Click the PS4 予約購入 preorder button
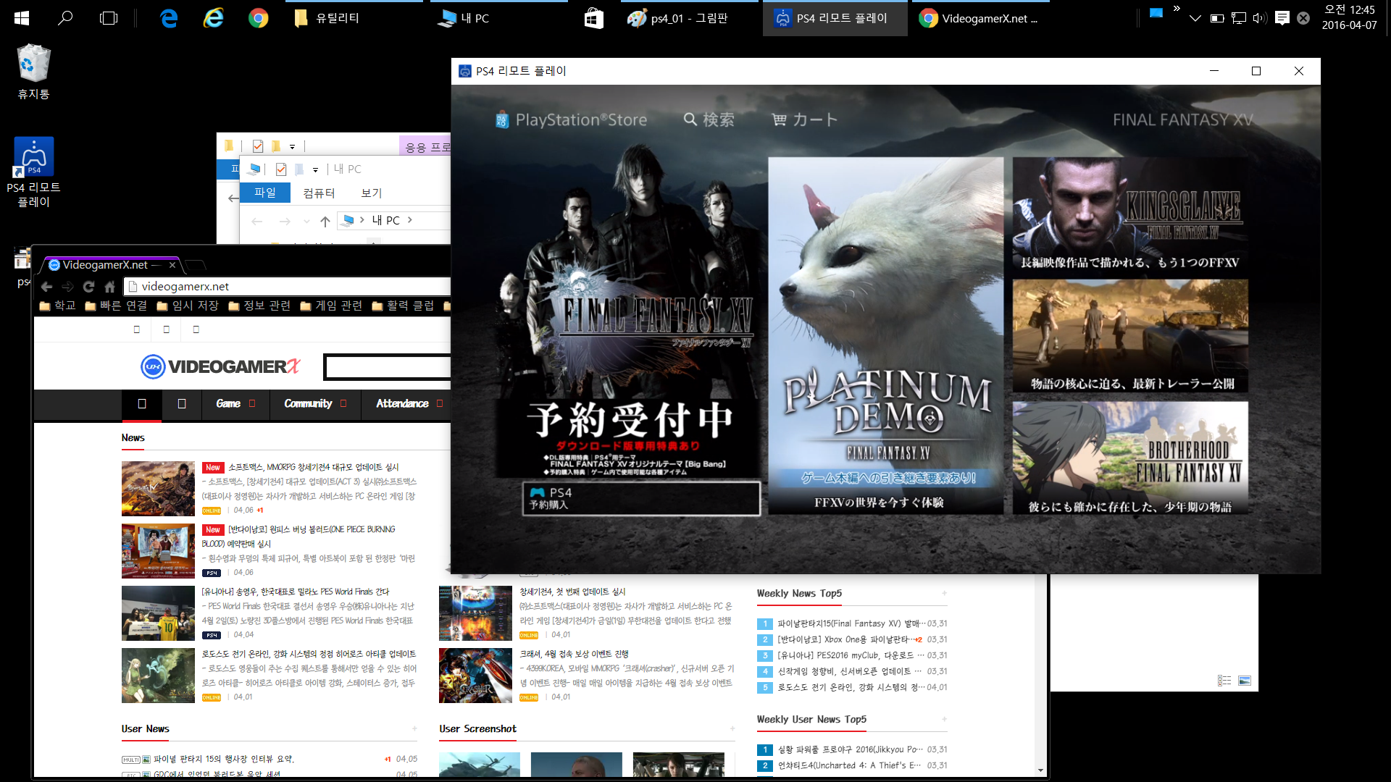This screenshot has height=782, width=1391. pyautogui.click(x=640, y=498)
